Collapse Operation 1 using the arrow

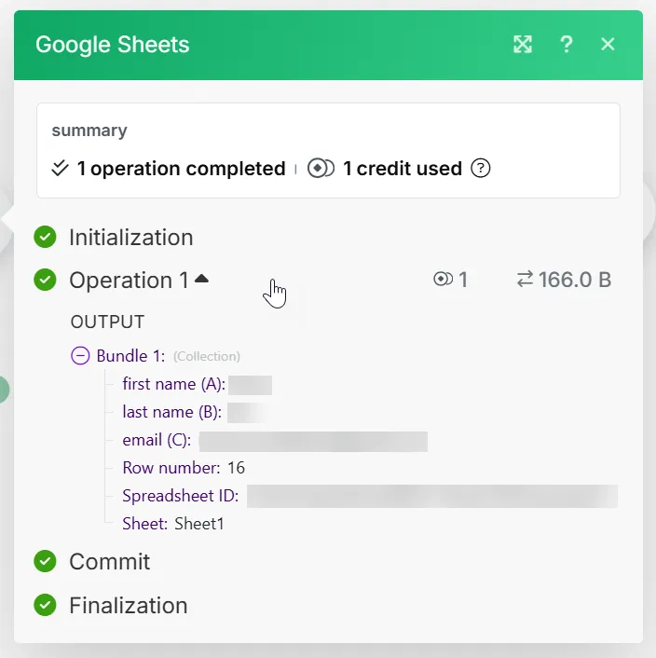pyautogui.click(x=202, y=279)
